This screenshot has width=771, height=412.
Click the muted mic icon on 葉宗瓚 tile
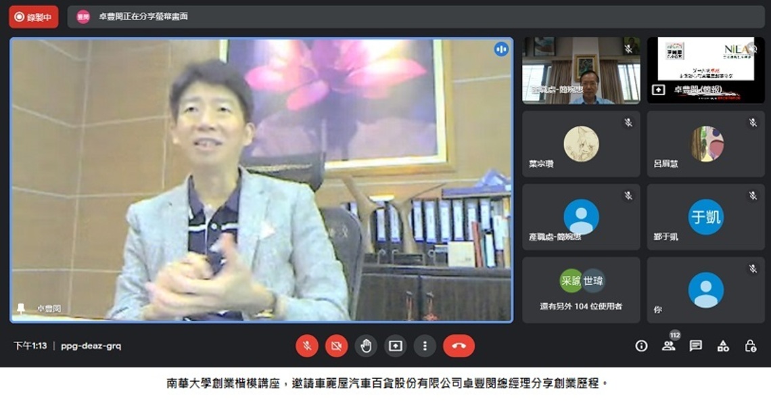tap(628, 122)
